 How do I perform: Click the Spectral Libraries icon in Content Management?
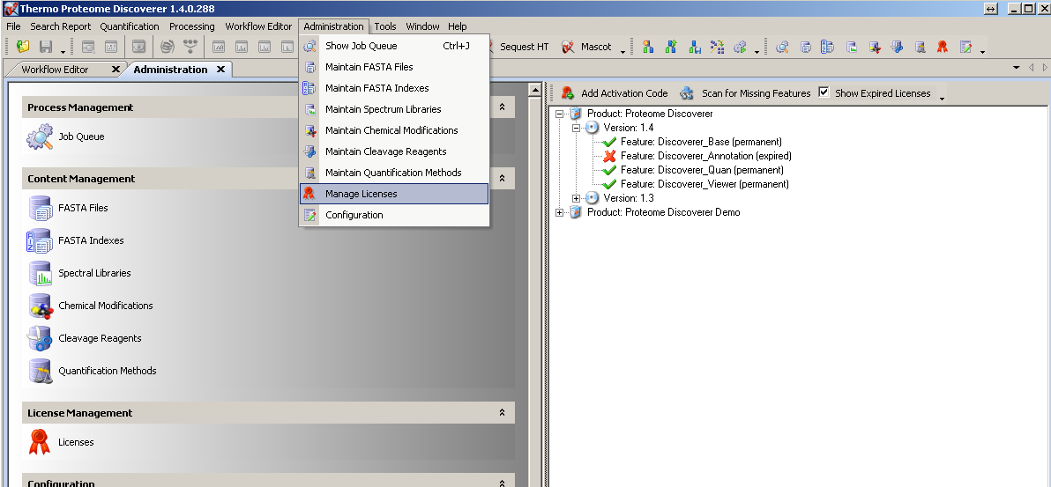(41, 273)
